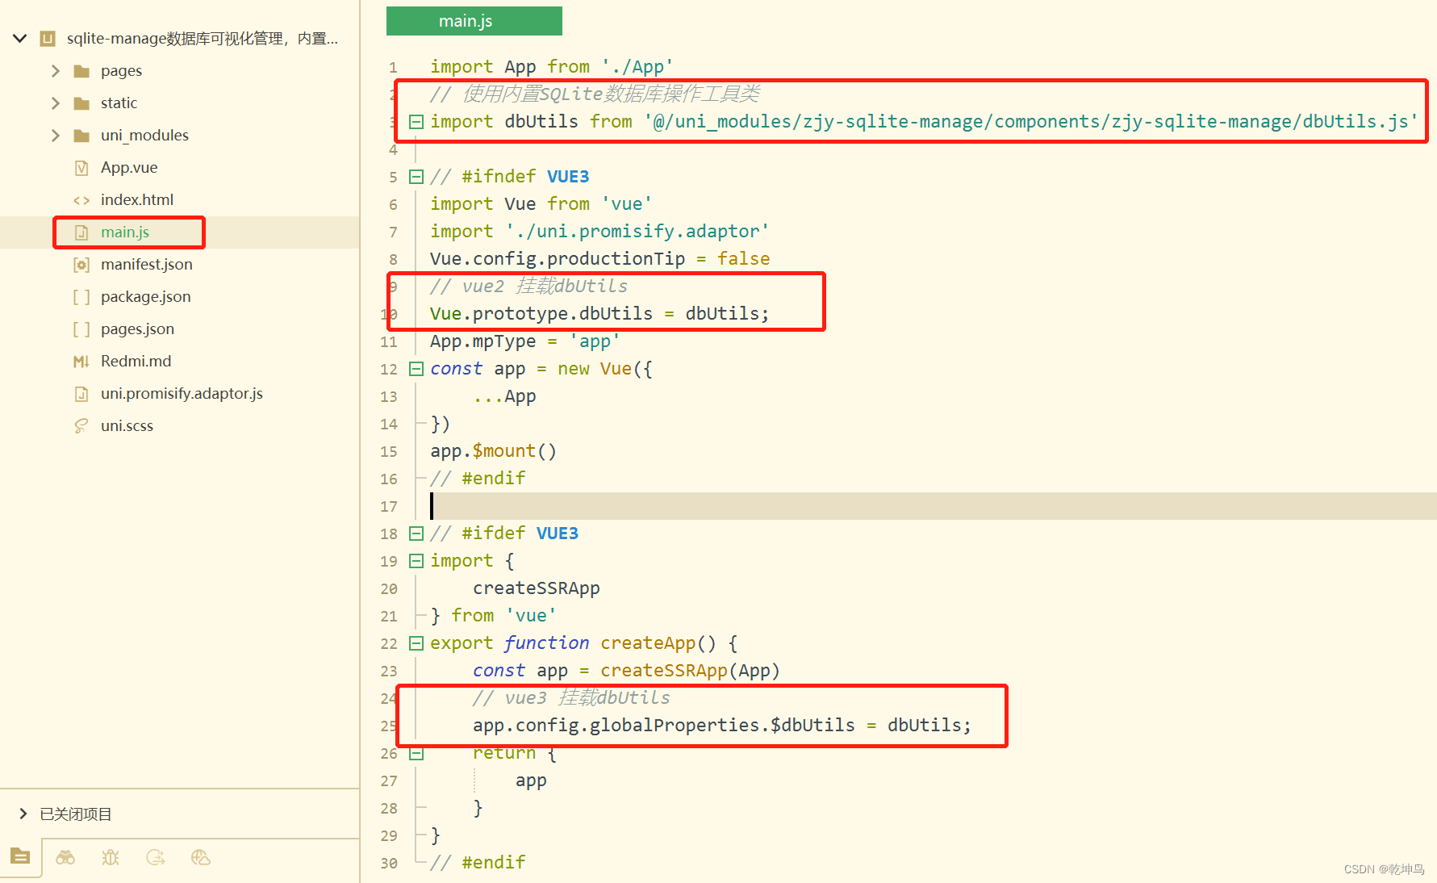The height and width of the screenshot is (883, 1437).
Task: Click the CSDN @乾坤鸟 watermark link
Action: click(1385, 868)
